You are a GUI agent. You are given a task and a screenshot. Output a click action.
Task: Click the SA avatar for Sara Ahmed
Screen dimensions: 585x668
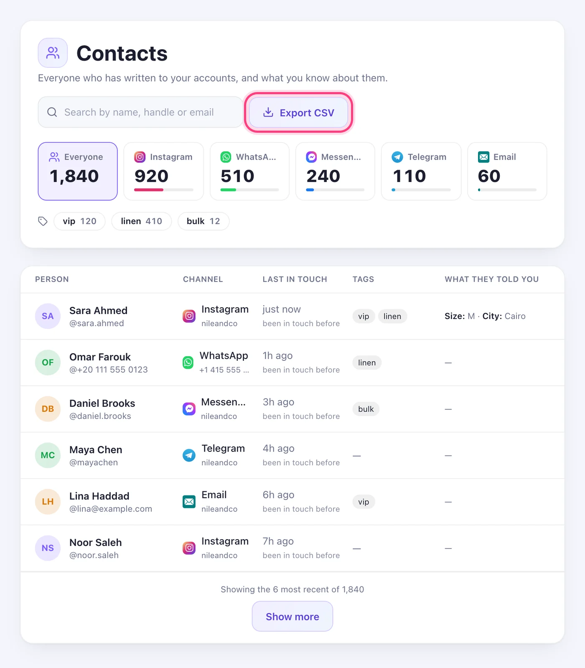[48, 316]
